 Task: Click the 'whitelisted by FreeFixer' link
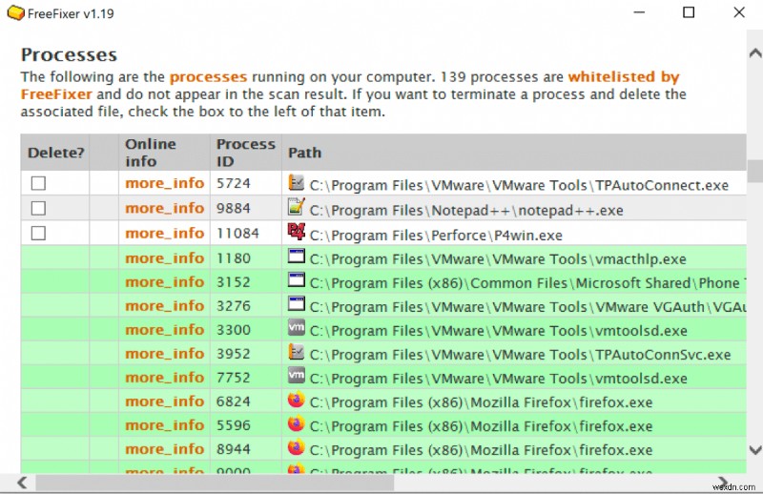coord(350,86)
